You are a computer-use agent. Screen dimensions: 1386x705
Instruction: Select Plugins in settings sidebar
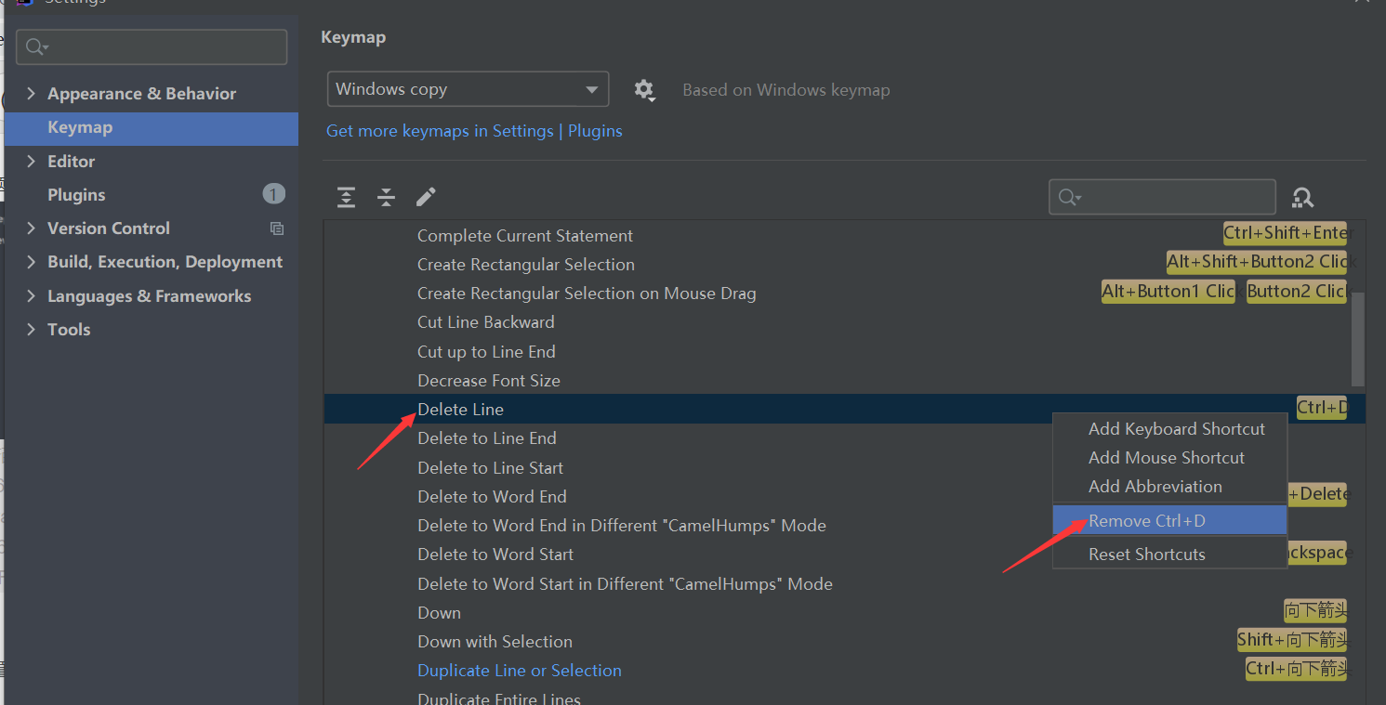tap(152, 195)
